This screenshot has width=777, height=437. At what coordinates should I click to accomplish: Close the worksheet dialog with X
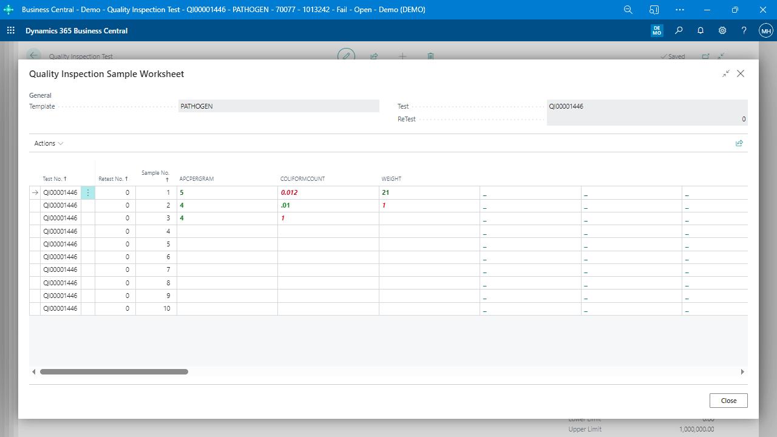point(741,73)
